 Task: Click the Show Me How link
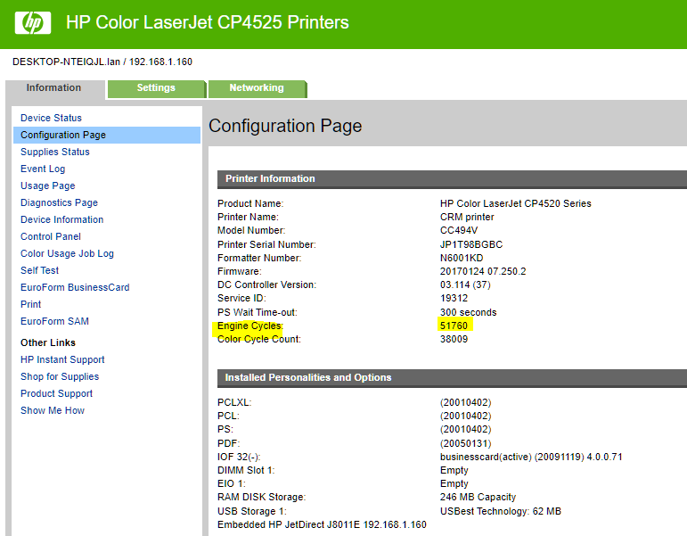(53, 410)
